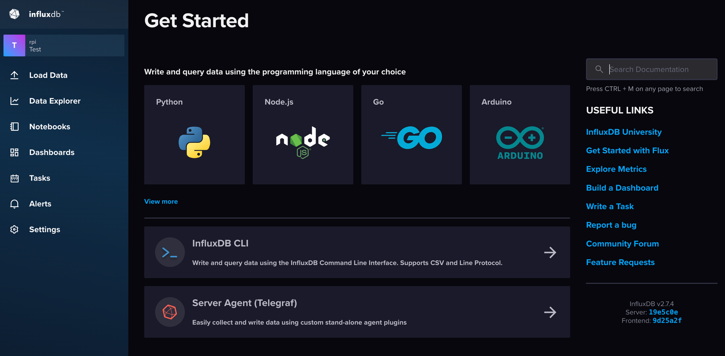Select the Node.js card title
The height and width of the screenshot is (356, 725).
(279, 102)
